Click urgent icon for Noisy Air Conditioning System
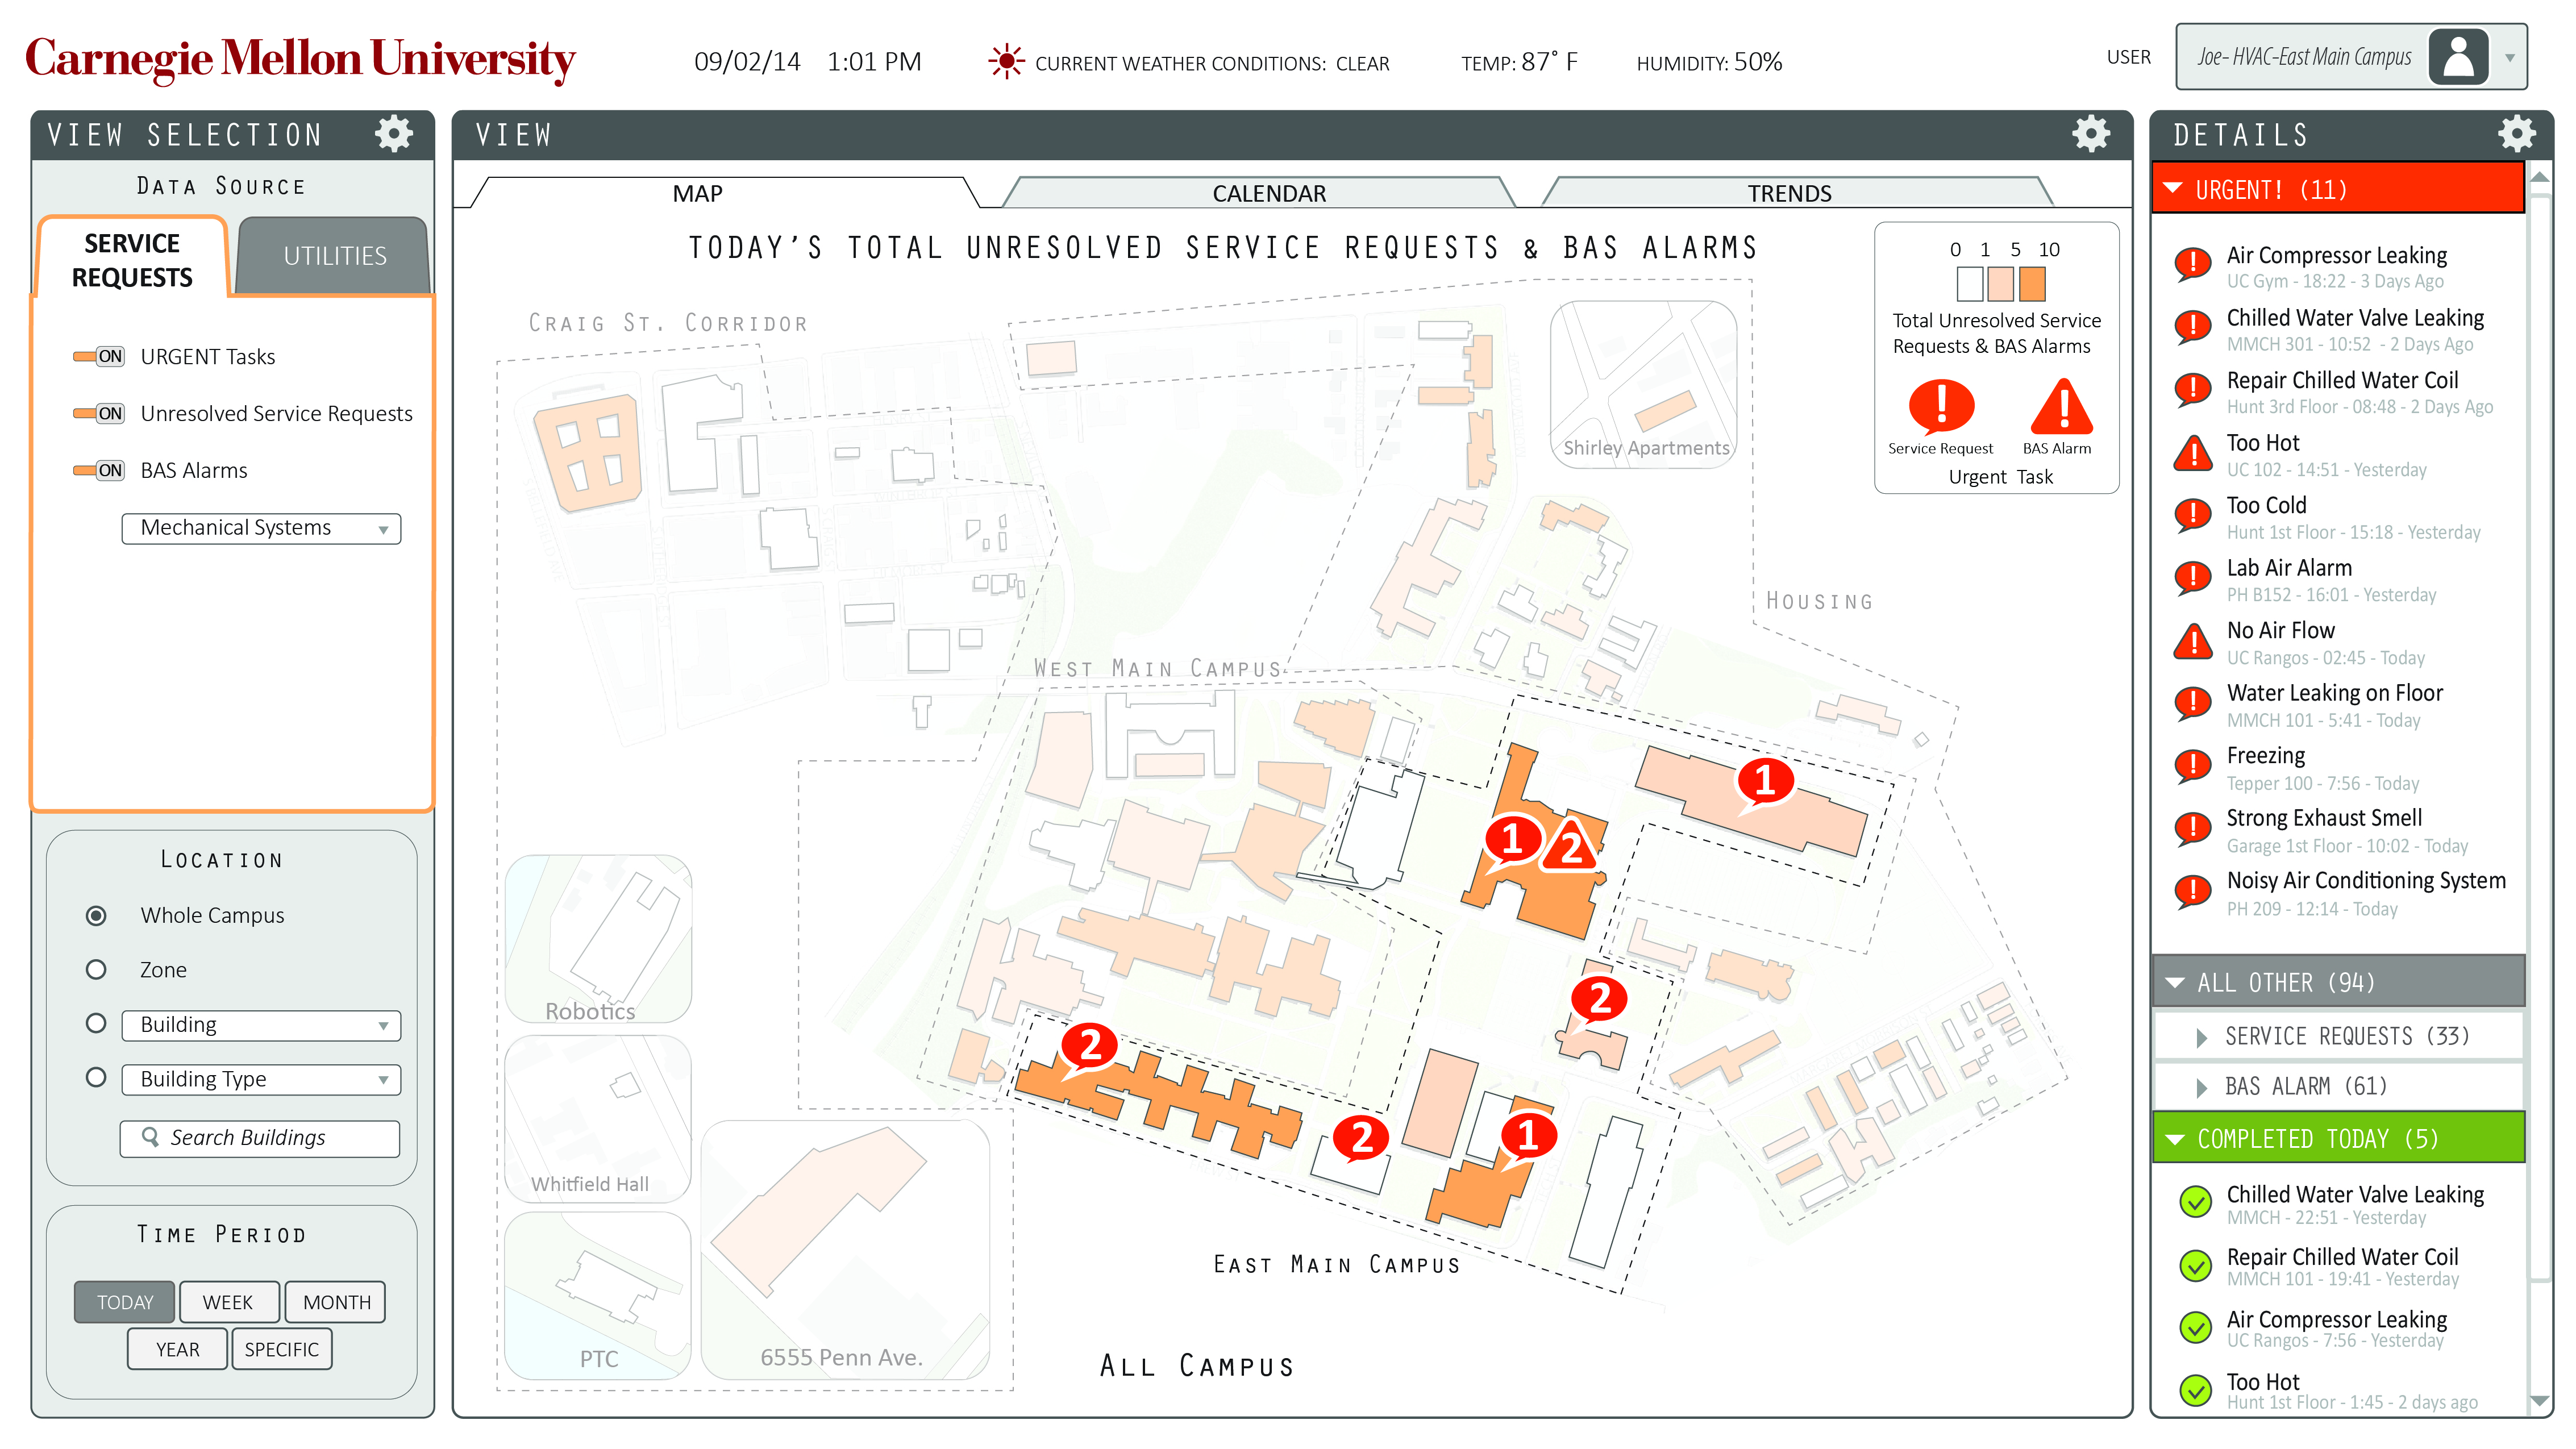2576x1449 pixels. (2193, 891)
